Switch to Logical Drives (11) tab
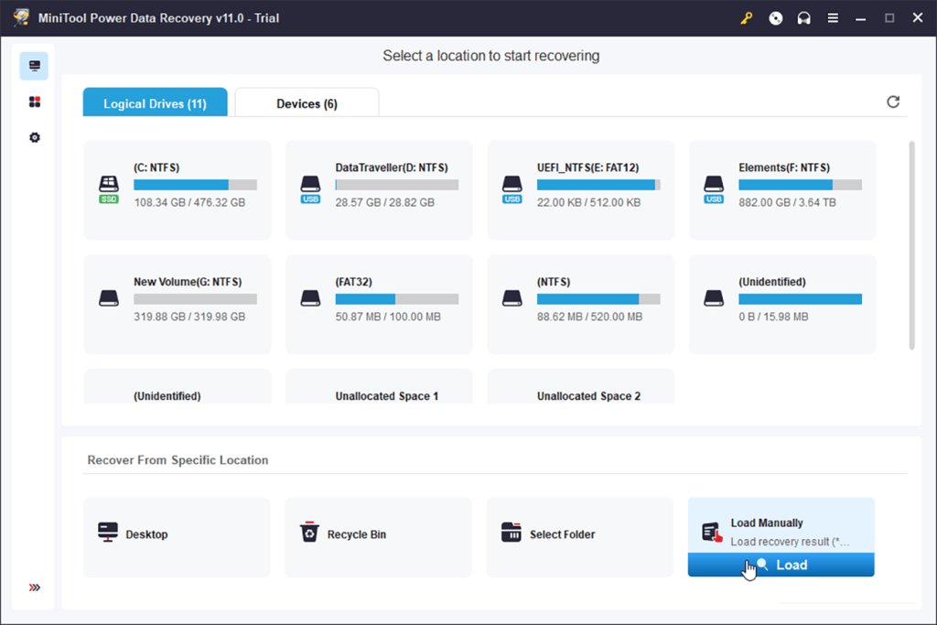The height and width of the screenshot is (625, 937). pos(155,102)
